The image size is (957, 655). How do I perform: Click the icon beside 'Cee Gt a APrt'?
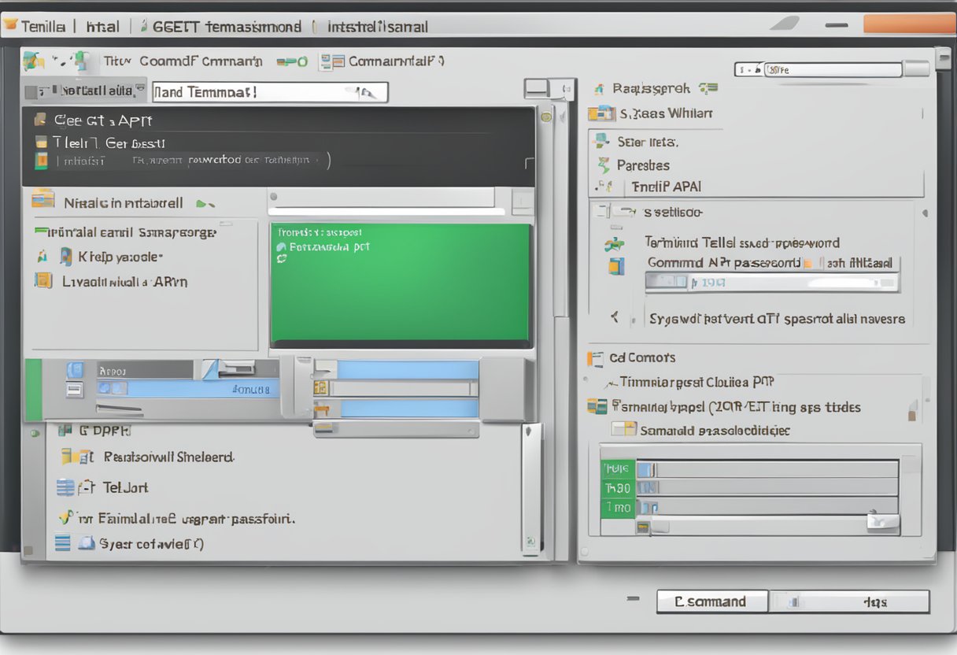(x=40, y=120)
